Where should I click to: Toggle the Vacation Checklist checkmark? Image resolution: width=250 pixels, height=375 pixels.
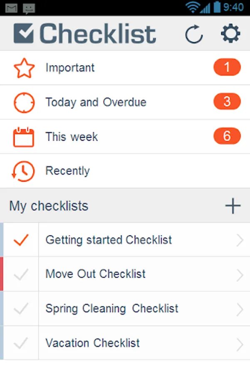click(21, 343)
